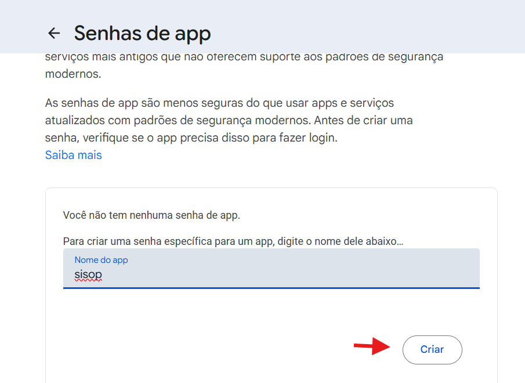Go back using the left arrow
The height and width of the screenshot is (383, 525).
[x=54, y=33]
